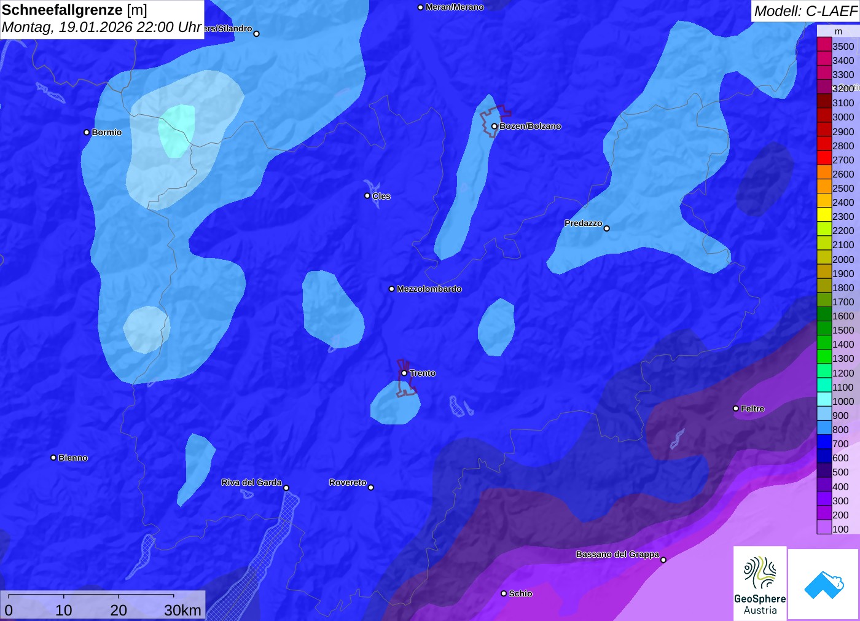Click the 10 mark on scale bar

[64, 610]
